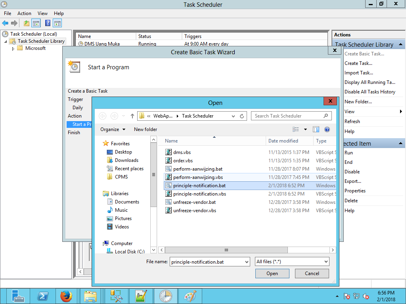Open Paint from the taskbar

pos(190,296)
